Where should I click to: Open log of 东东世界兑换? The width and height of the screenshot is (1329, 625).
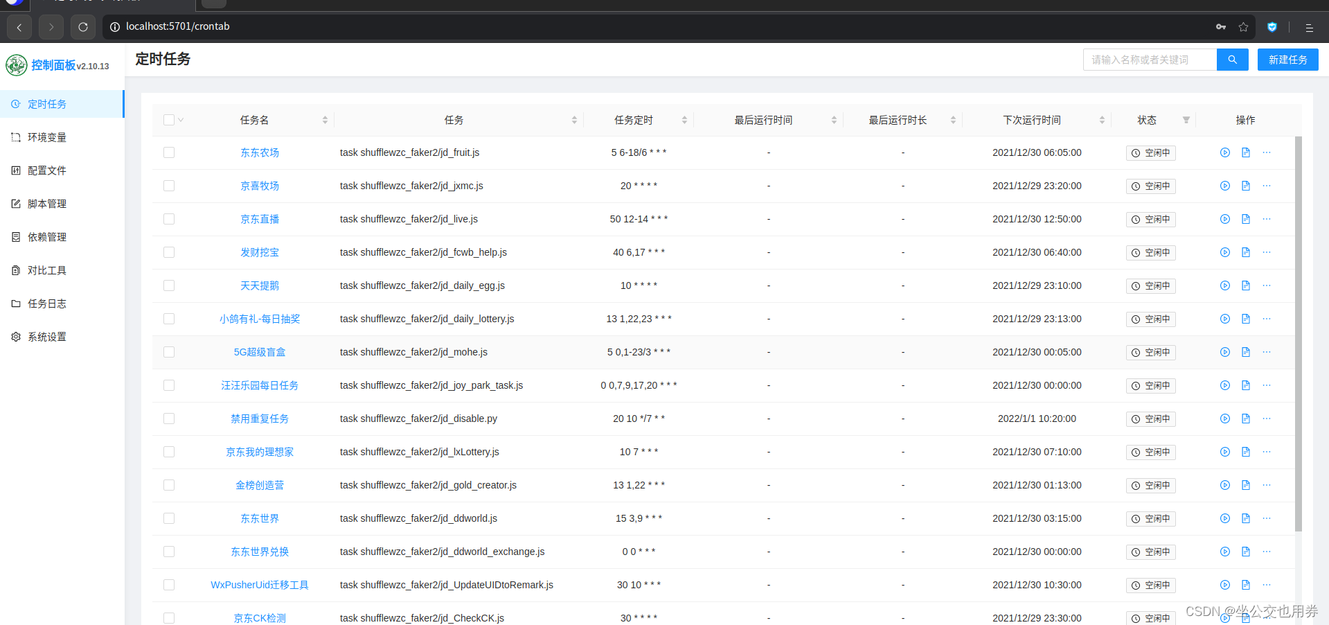(1245, 552)
